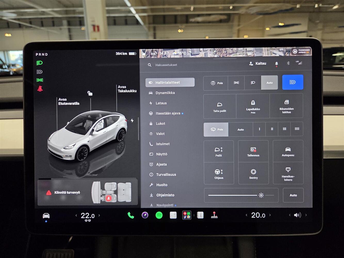The width and height of the screenshot is (344, 258).
Task: Select wiper speed level IIII
Action: 297,129
